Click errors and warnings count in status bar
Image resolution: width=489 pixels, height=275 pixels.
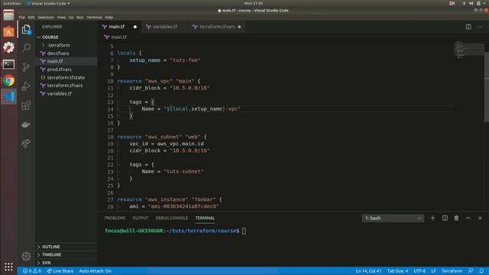[x=32, y=271]
